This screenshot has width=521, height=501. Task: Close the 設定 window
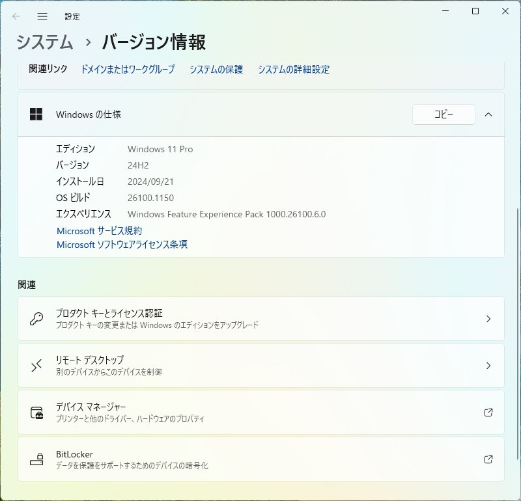tap(505, 11)
